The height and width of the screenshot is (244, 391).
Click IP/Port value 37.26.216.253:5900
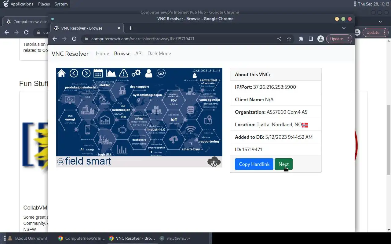pos(275,87)
